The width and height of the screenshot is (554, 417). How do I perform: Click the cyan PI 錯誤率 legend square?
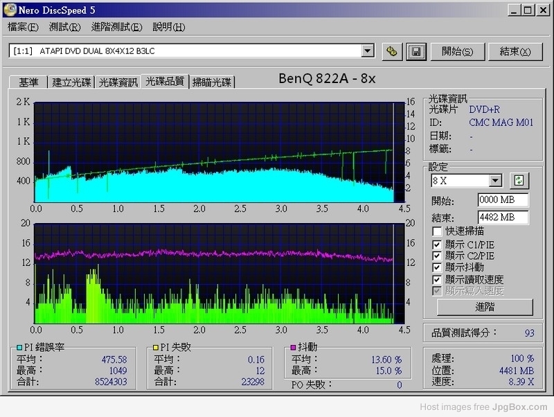click(19, 346)
